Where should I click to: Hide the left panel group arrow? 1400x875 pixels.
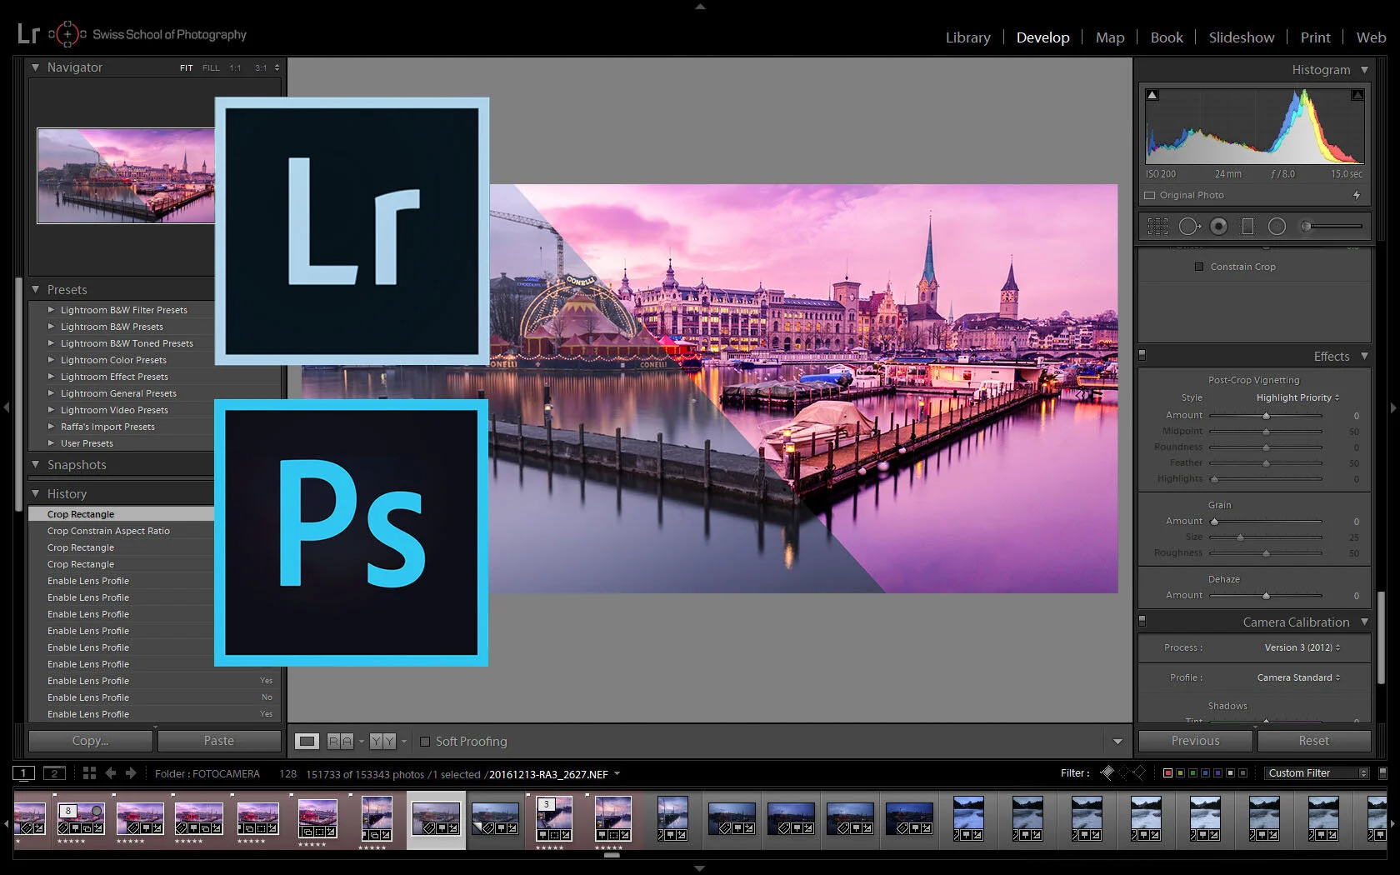point(7,407)
